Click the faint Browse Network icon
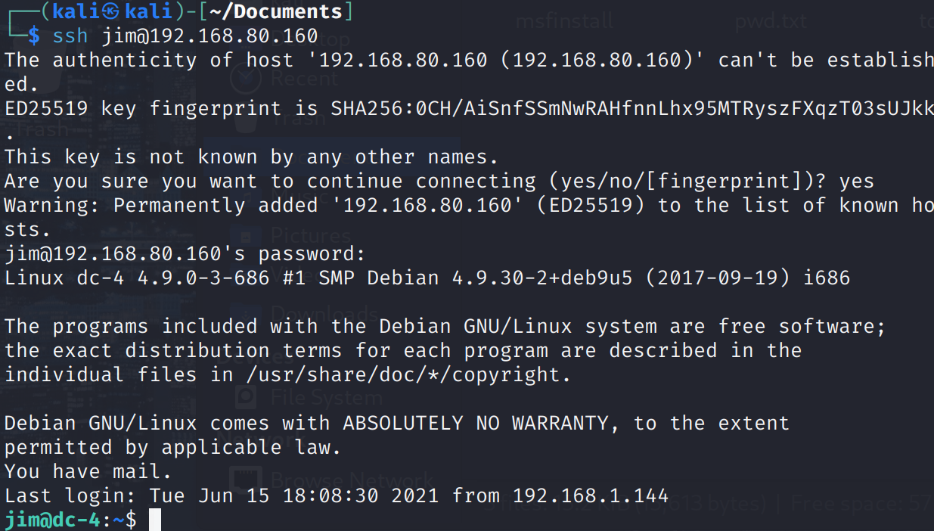The image size is (934, 531). pos(244,480)
